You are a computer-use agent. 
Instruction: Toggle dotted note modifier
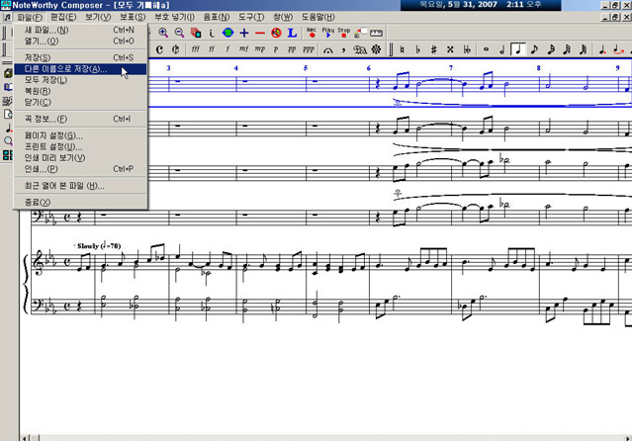pos(602,49)
